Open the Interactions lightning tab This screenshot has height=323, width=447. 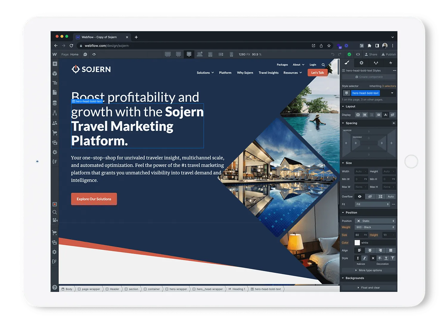pyautogui.click(x=390, y=63)
